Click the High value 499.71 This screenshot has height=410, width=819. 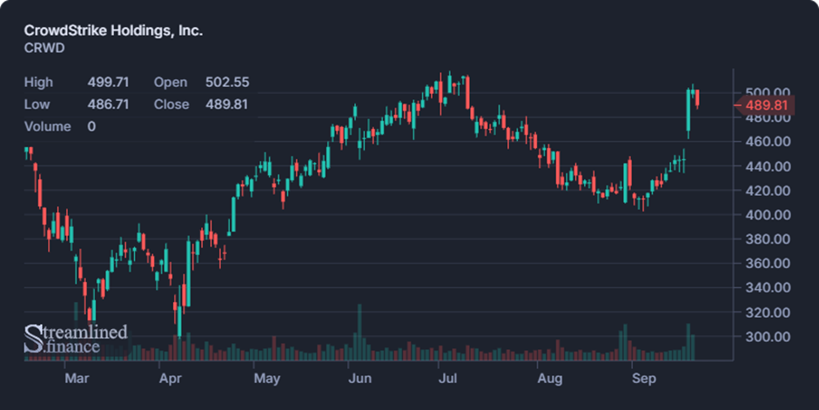pyautogui.click(x=108, y=83)
